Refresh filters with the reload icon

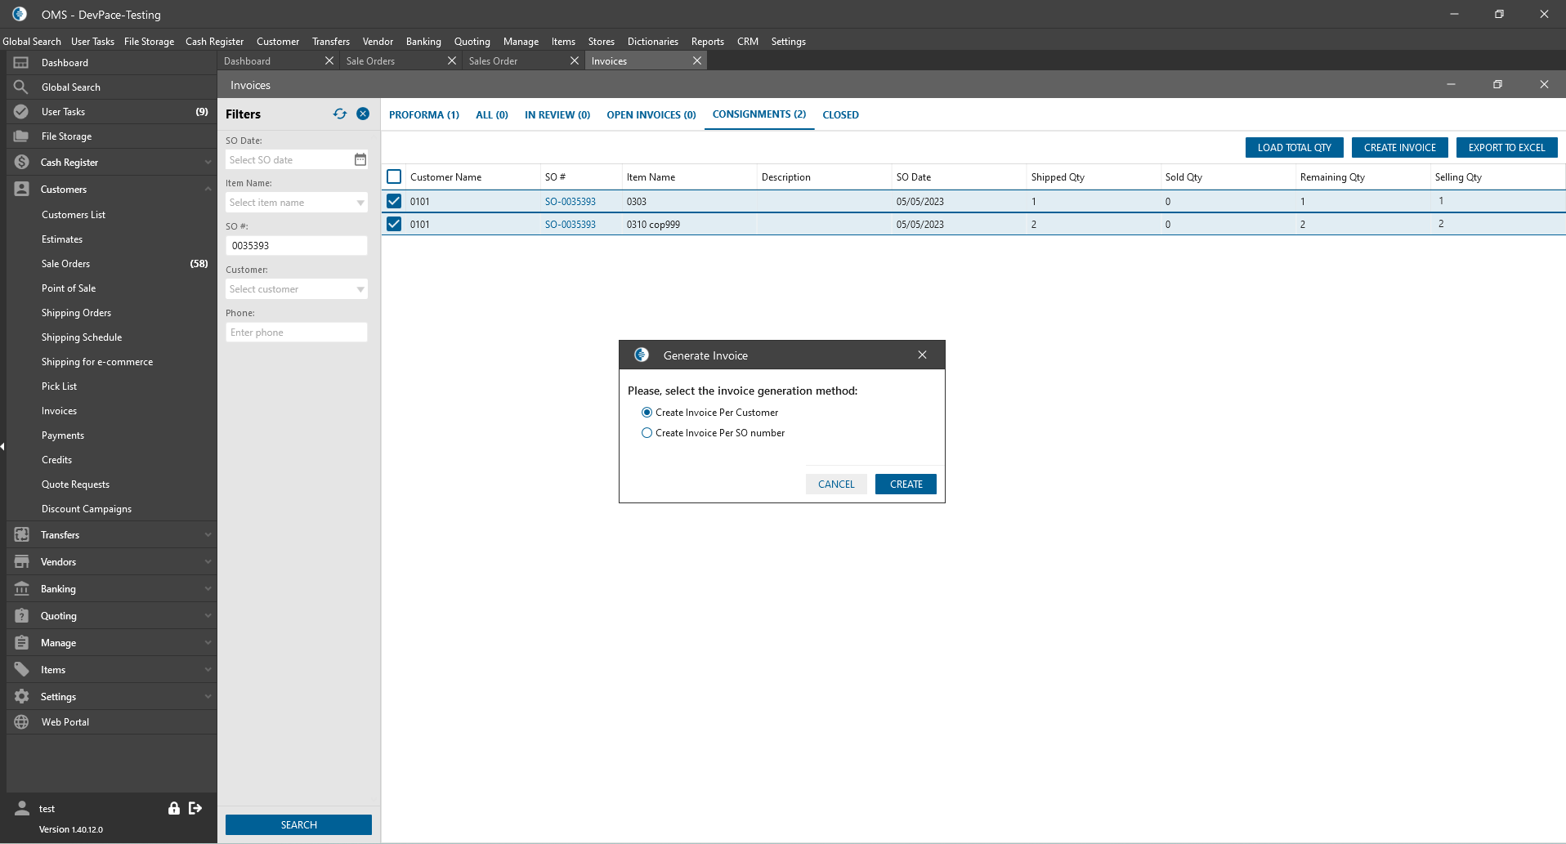tap(340, 114)
